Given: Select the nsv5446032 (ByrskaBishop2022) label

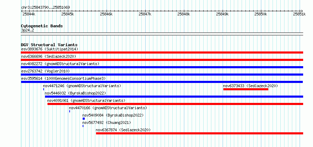Looking at the screenshot, I should pyautogui.click(x=75, y=93).
